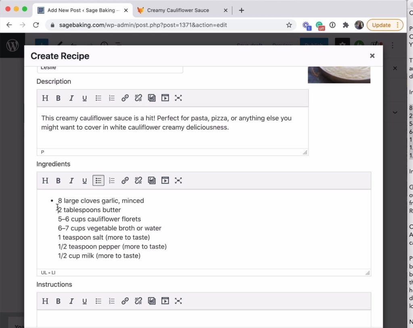Close the Create Recipe dialog
The height and width of the screenshot is (328, 413).
pyautogui.click(x=372, y=56)
